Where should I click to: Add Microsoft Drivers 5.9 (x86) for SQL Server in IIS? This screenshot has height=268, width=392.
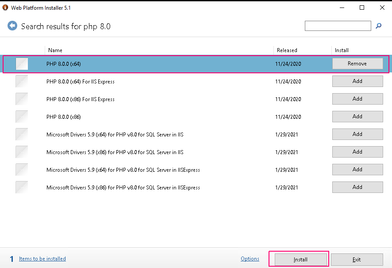(x=357, y=152)
